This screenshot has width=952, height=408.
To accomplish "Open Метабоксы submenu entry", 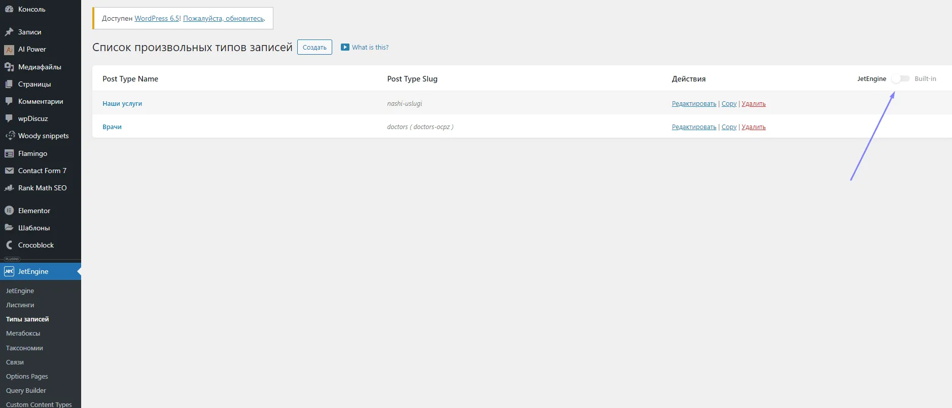I will pos(23,333).
